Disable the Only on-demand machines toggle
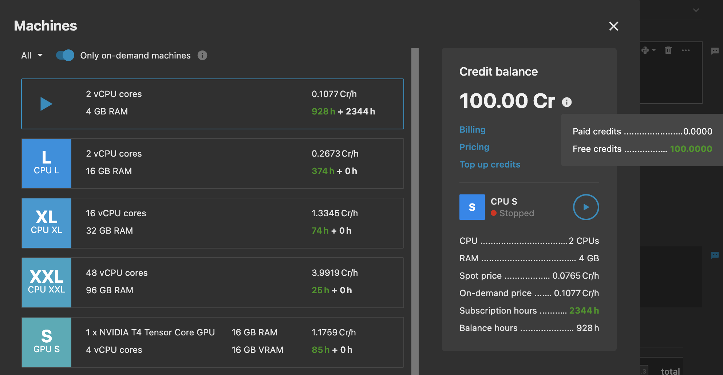The width and height of the screenshot is (723, 375). tap(65, 55)
